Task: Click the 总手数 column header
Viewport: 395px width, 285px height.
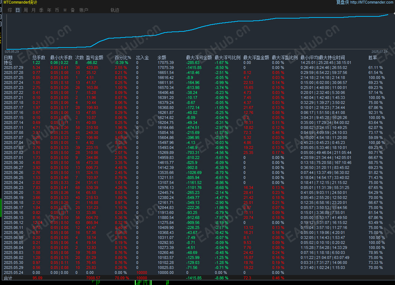Action: (39, 57)
